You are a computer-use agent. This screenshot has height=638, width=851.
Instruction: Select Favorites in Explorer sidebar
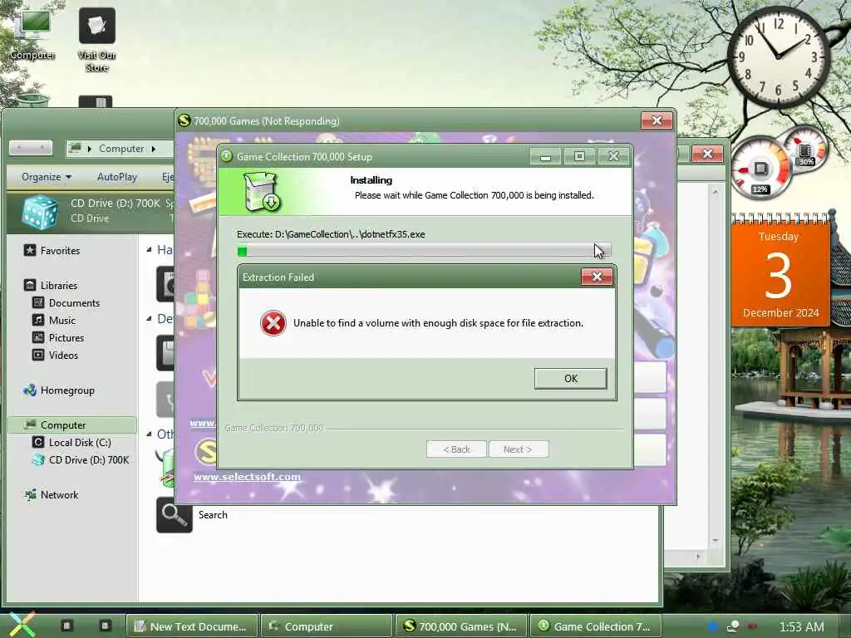60,251
